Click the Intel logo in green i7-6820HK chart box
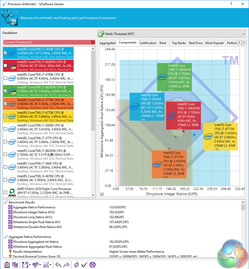Screen dimensions: 249x269 pos(162,77)
